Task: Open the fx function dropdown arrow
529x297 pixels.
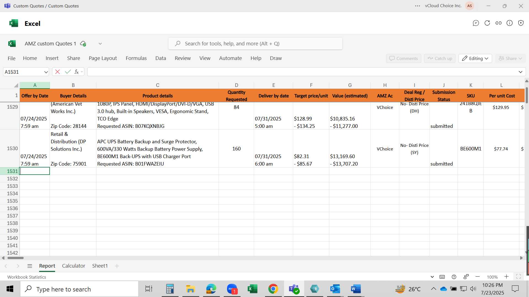Action: pos(82,72)
